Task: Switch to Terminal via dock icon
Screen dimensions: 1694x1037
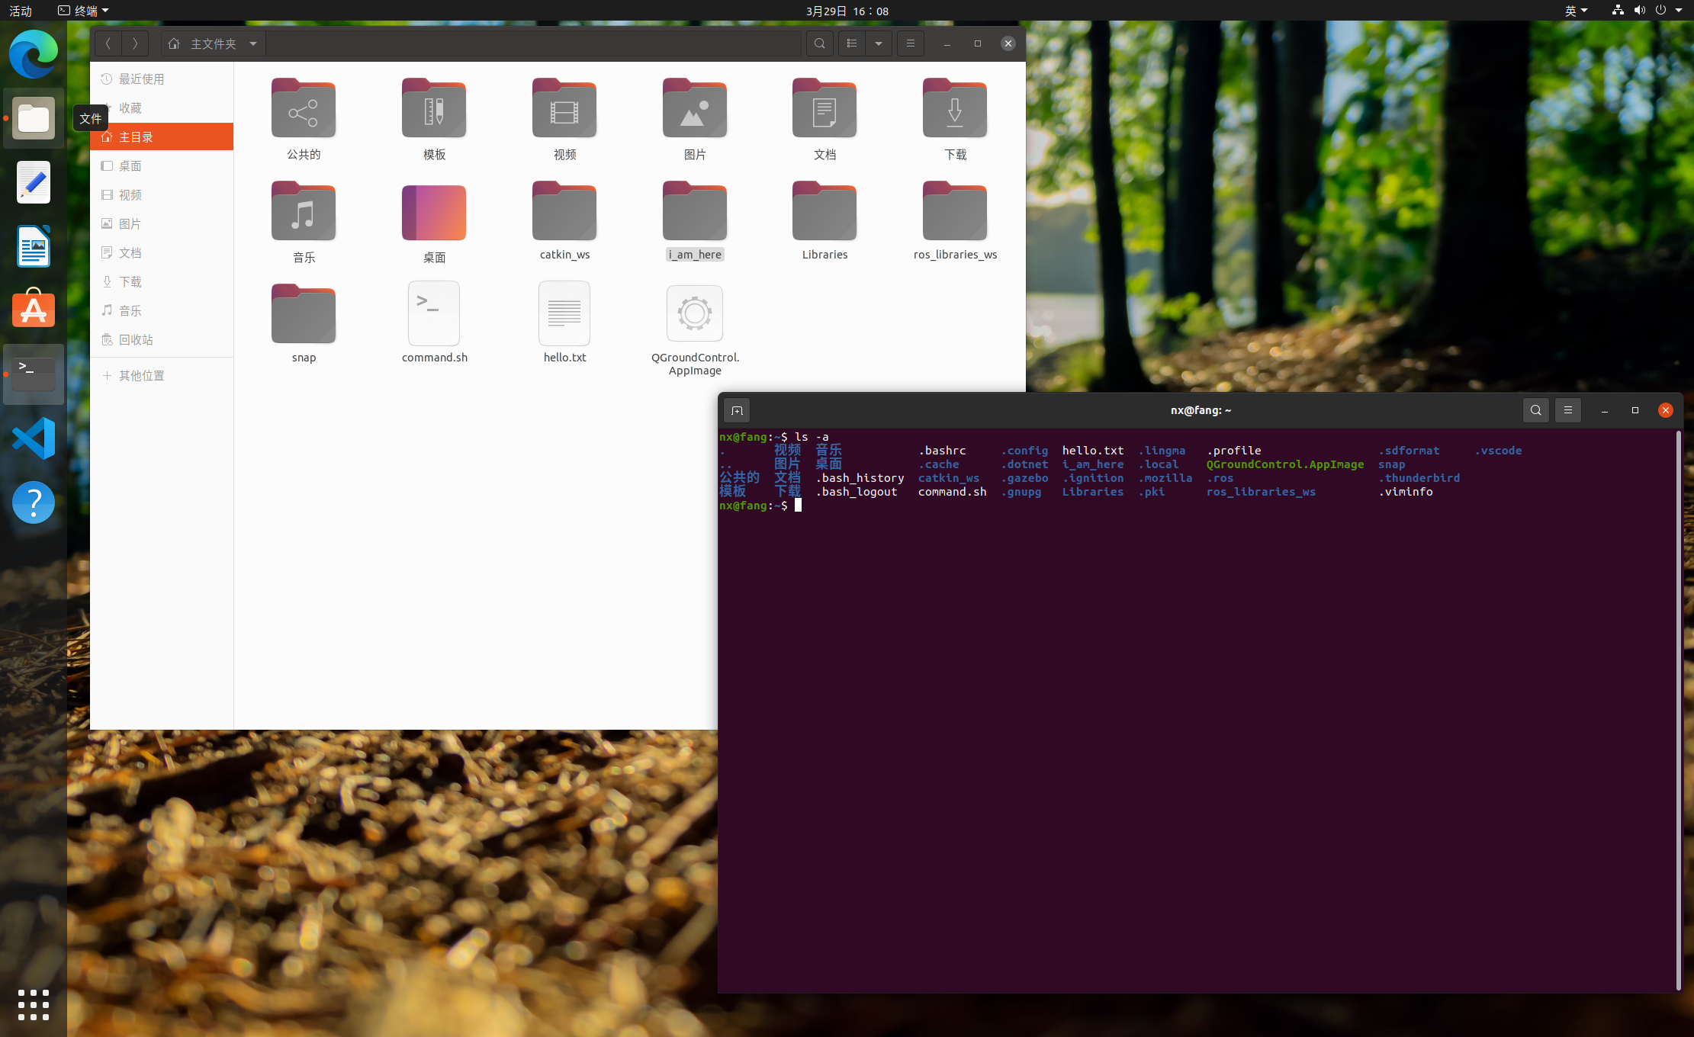Action: pos(34,374)
